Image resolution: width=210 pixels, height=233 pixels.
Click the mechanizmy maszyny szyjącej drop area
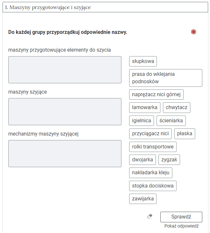click(65, 154)
